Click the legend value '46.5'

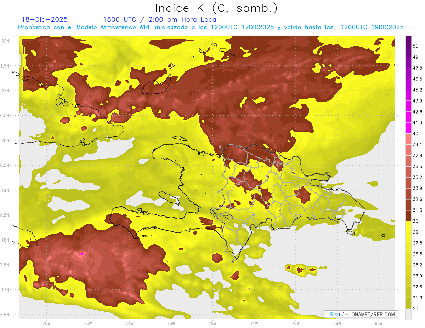(x=417, y=79)
